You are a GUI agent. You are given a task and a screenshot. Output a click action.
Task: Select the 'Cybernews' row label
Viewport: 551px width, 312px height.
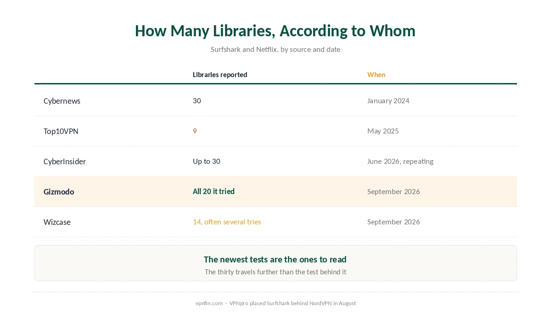tap(62, 101)
